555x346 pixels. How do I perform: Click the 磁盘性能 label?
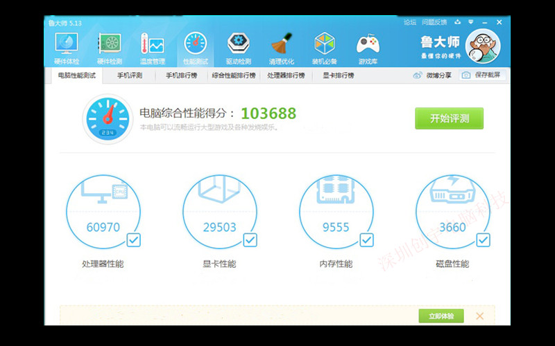tap(452, 264)
